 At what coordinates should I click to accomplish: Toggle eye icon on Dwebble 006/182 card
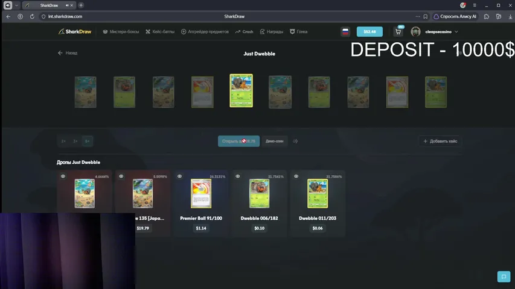coord(237,176)
